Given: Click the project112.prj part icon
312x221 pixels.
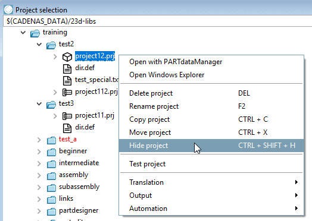Looking at the screenshot, I should [67, 92].
